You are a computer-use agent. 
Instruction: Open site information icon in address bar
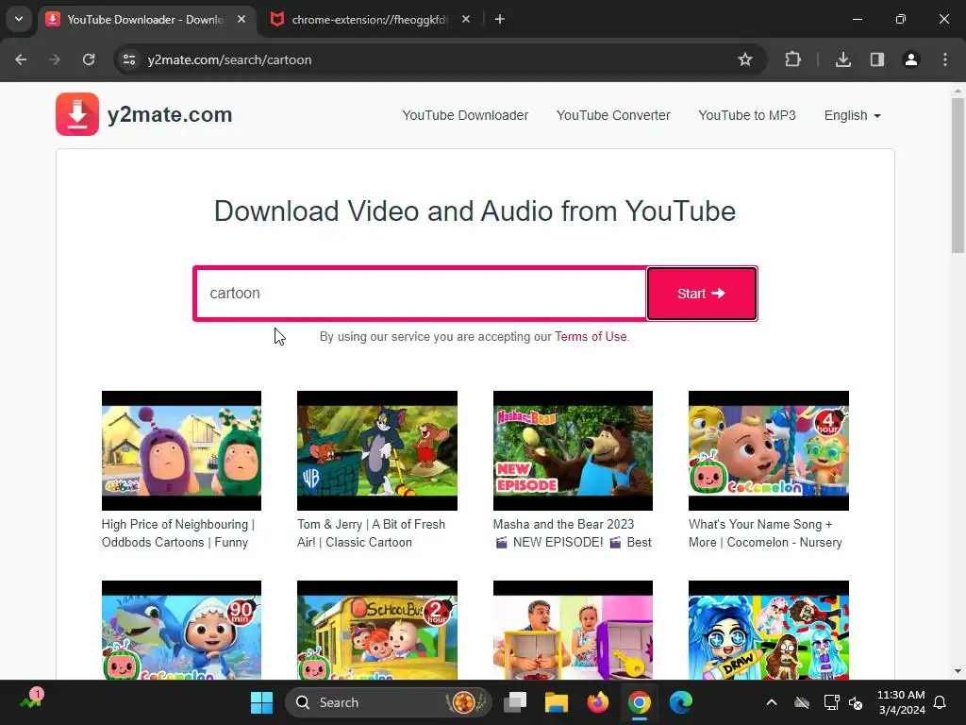[129, 59]
